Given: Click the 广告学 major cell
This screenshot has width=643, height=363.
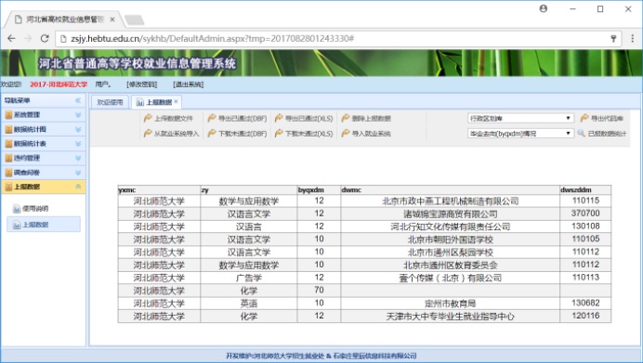Looking at the screenshot, I should pyautogui.click(x=248, y=278).
